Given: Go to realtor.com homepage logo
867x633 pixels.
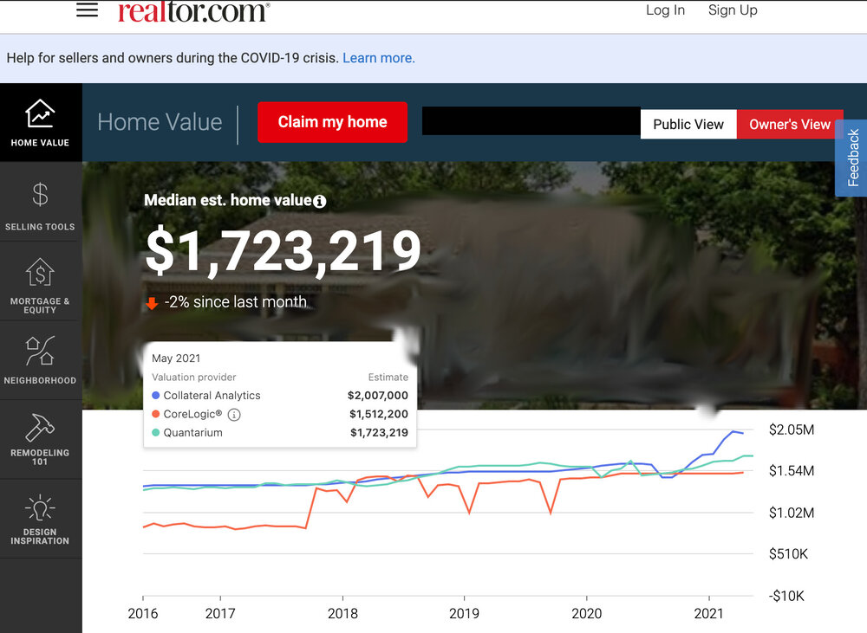Looking at the screenshot, I should coord(193,11).
